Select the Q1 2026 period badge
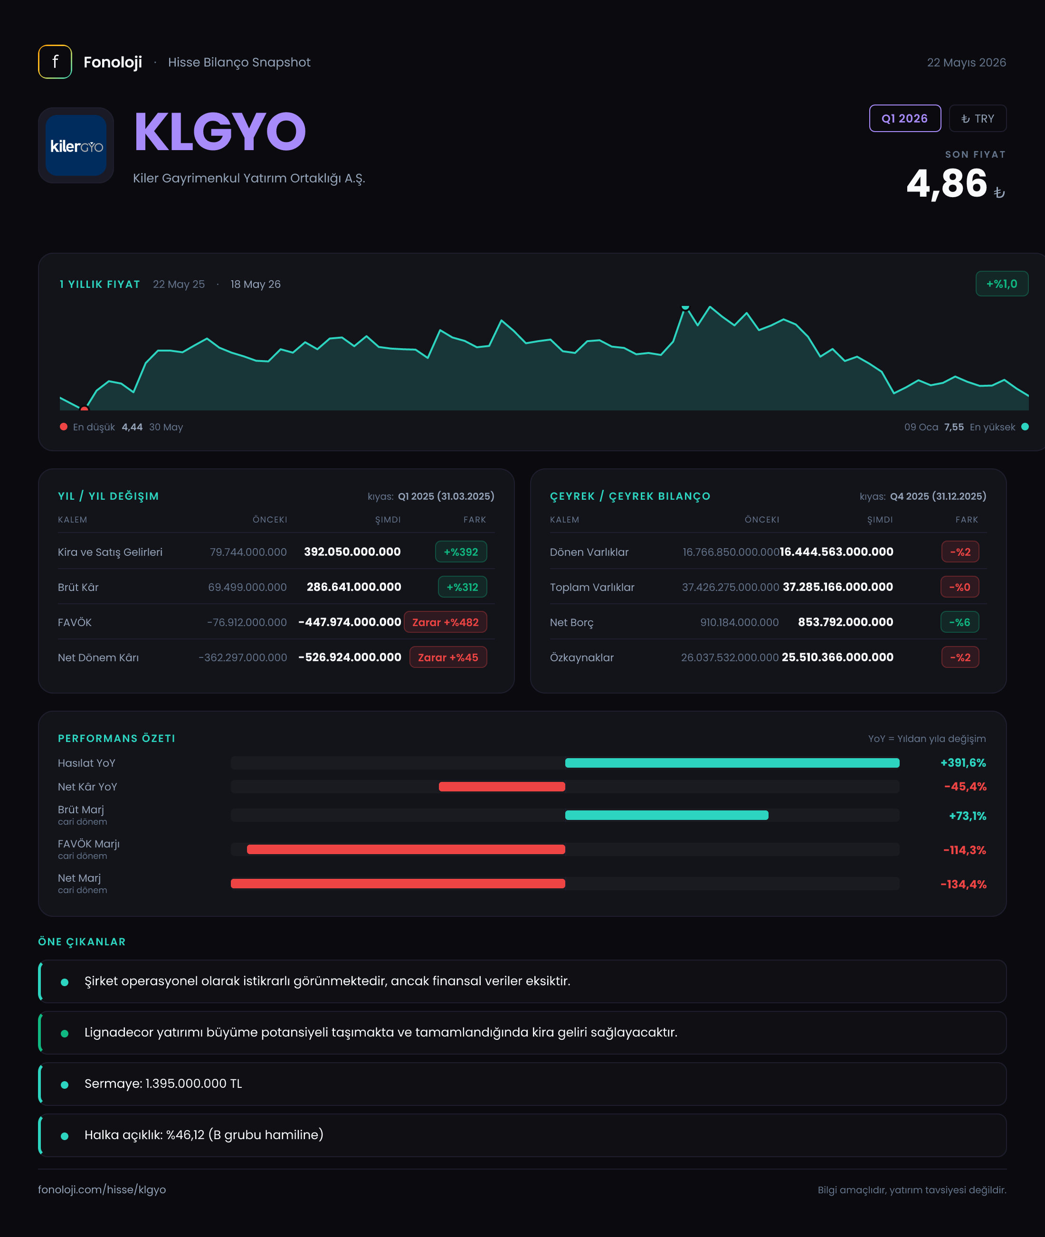1045x1237 pixels. pyautogui.click(x=904, y=118)
